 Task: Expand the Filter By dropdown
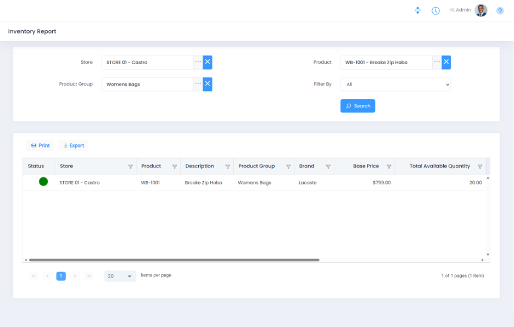pos(395,84)
